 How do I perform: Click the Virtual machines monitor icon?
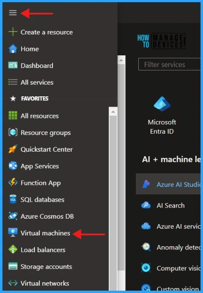(x=13, y=233)
